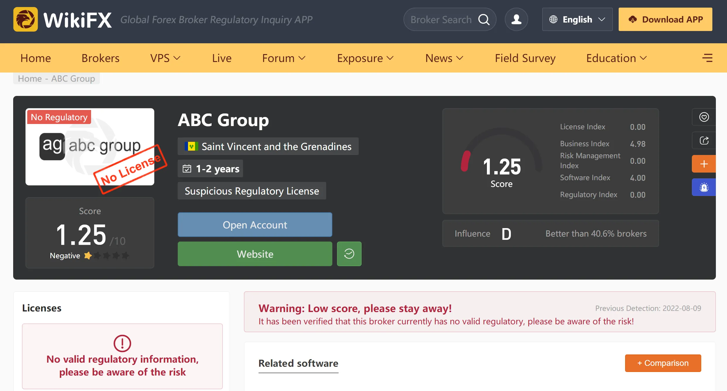Click the calendar icon beside 1-2 years
The image size is (727, 391).
click(187, 169)
